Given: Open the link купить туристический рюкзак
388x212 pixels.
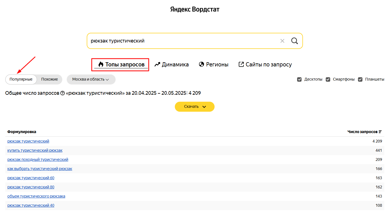Looking at the screenshot, I should point(35,150).
